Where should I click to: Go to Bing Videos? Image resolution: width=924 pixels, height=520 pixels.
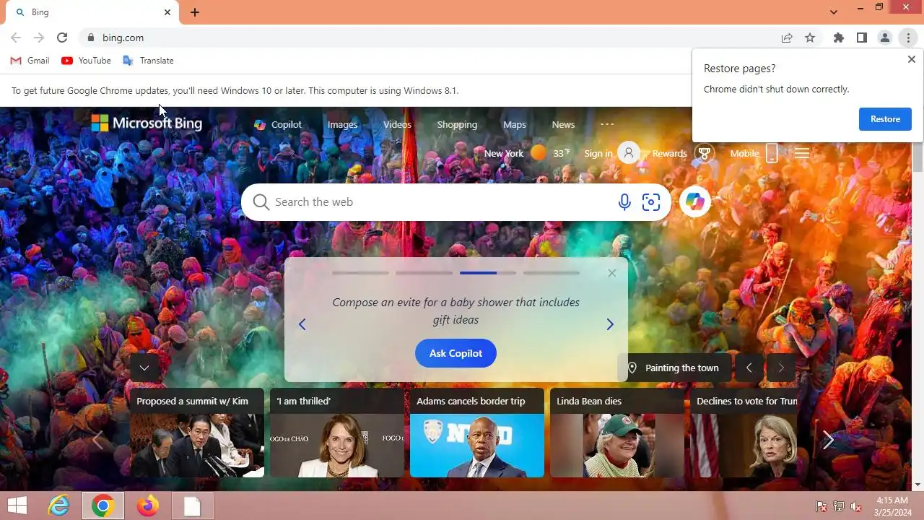[397, 124]
